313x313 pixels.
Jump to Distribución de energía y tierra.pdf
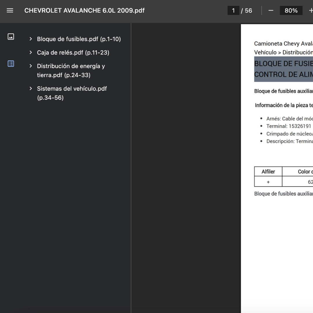(71, 70)
